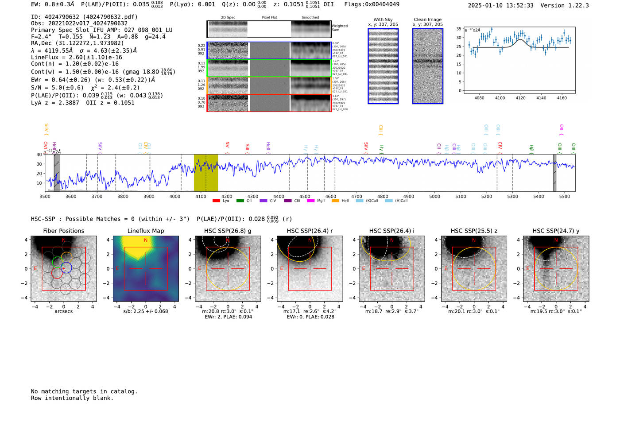This screenshot has width=620, height=422.
Task: Select the MgII magenta legend swatch
Action: [310, 201]
